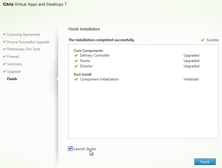Viewport: 222px width, 168px height.
Task: Select the Ensure Successful Upgrade step
Action: pos(28,42)
